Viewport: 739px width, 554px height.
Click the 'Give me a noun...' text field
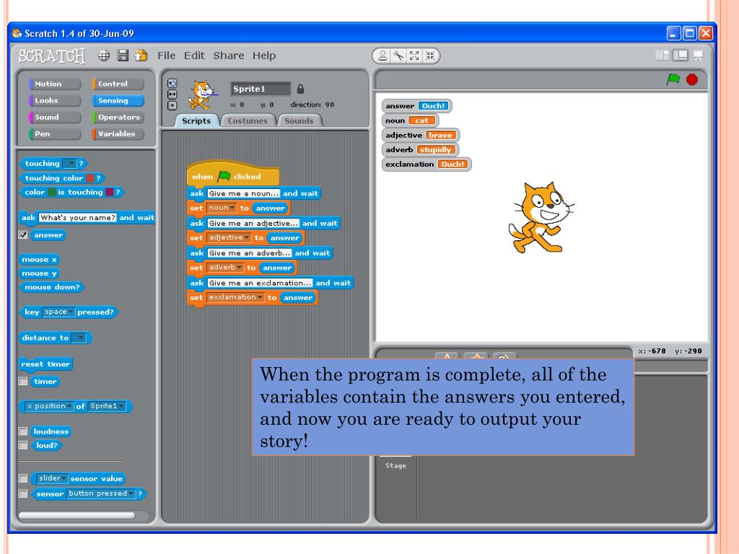click(x=244, y=193)
